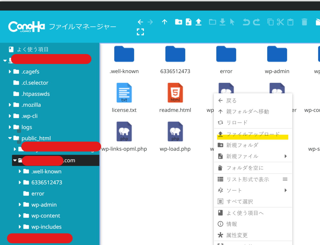
Task: Choose リロード in the context menu
Action: [x=253, y=123]
